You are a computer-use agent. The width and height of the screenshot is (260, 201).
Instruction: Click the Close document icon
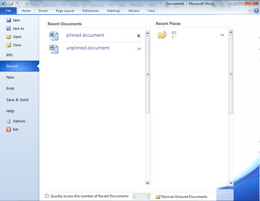9,45
